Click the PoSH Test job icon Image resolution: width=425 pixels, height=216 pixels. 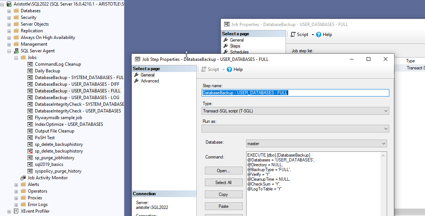30,137
